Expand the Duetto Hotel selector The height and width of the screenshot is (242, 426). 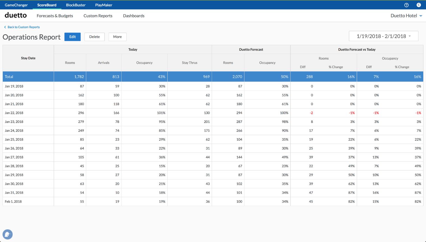[x=406, y=16]
